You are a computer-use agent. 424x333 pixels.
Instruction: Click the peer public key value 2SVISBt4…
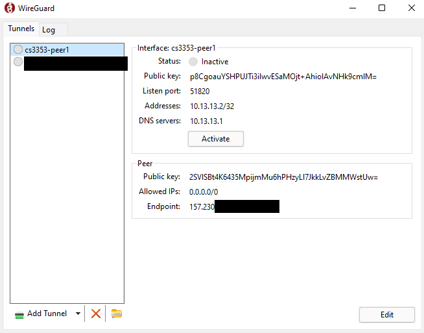283,177
